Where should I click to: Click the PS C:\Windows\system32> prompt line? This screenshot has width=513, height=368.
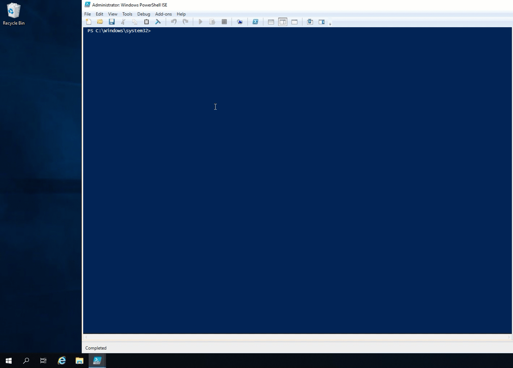coord(119,31)
